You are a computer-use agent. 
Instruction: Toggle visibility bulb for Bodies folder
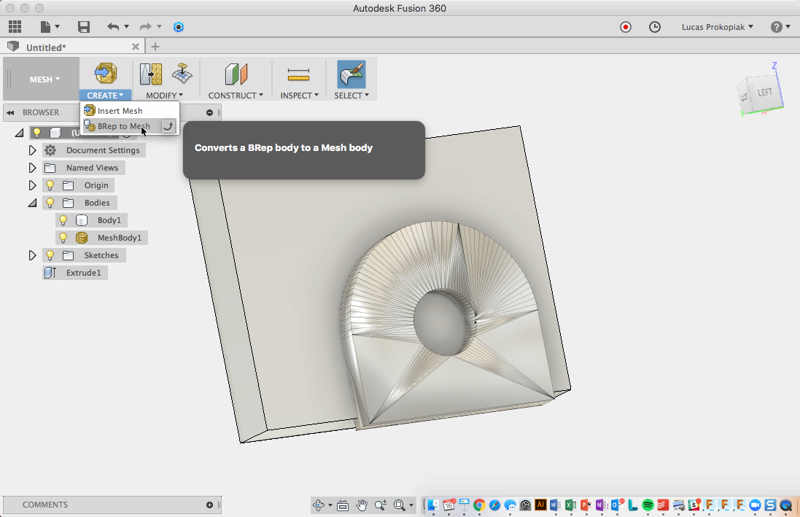pos(50,203)
